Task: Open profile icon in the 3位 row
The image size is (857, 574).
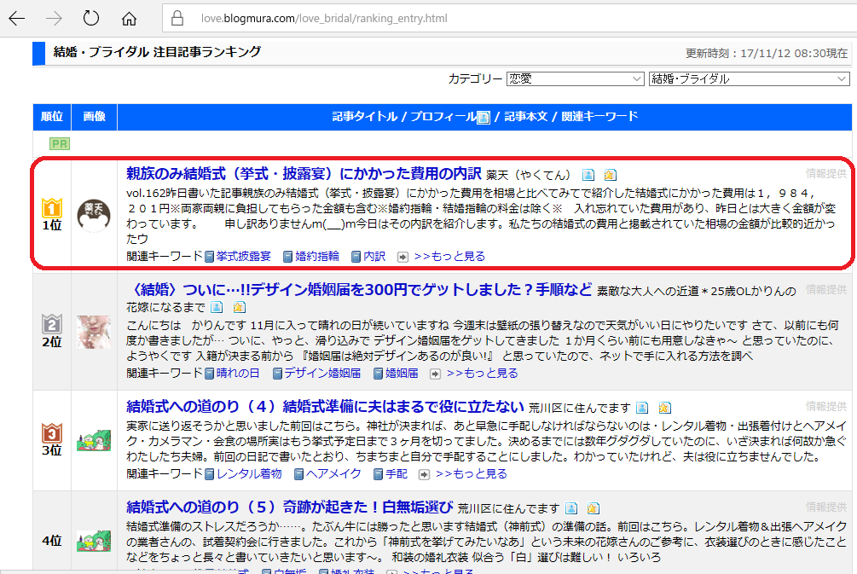Action: (642, 408)
